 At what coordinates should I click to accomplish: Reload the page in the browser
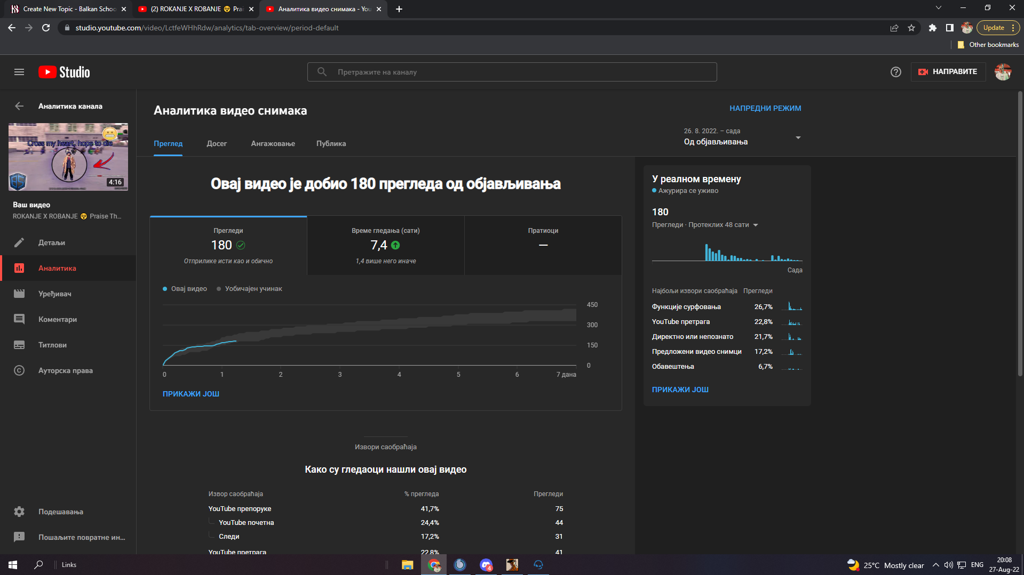(46, 28)
